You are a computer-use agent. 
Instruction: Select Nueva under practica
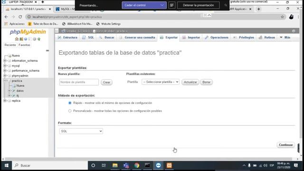click(x=20, y=85)
